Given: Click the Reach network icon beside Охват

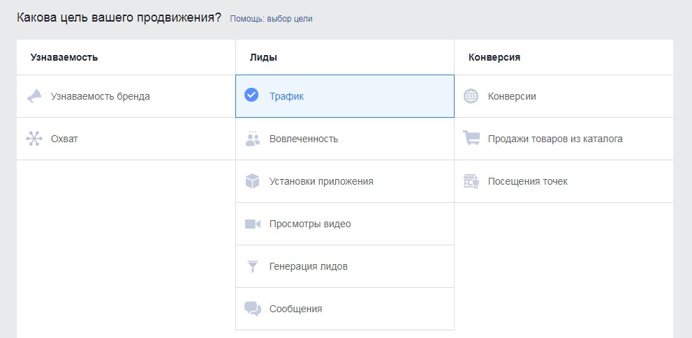Looking at the screenshot, I should [x=34, y=139].
